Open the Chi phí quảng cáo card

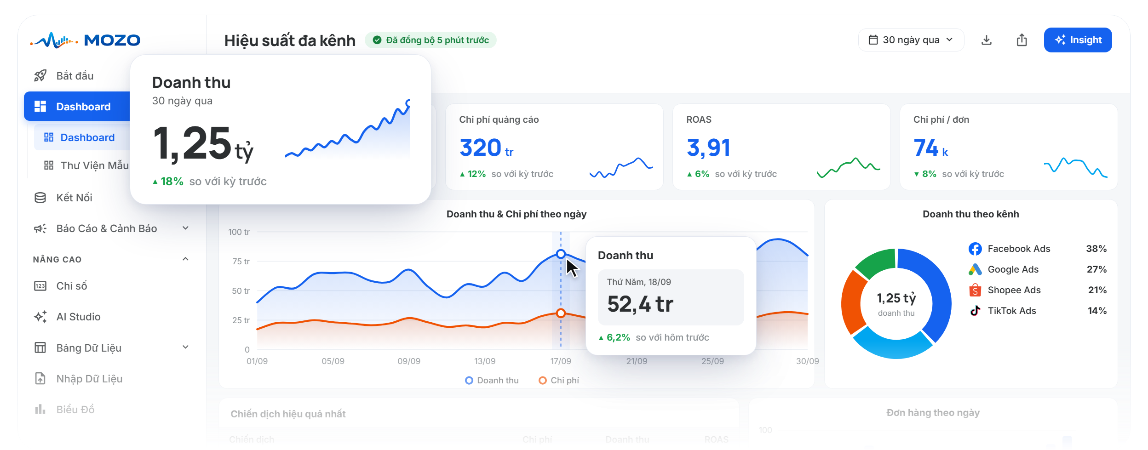tap(554, 147)
